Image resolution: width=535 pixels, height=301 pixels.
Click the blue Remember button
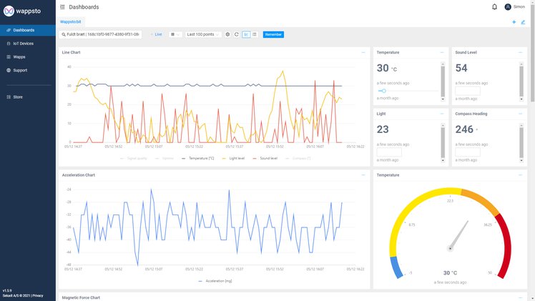(x=273, y=34)
